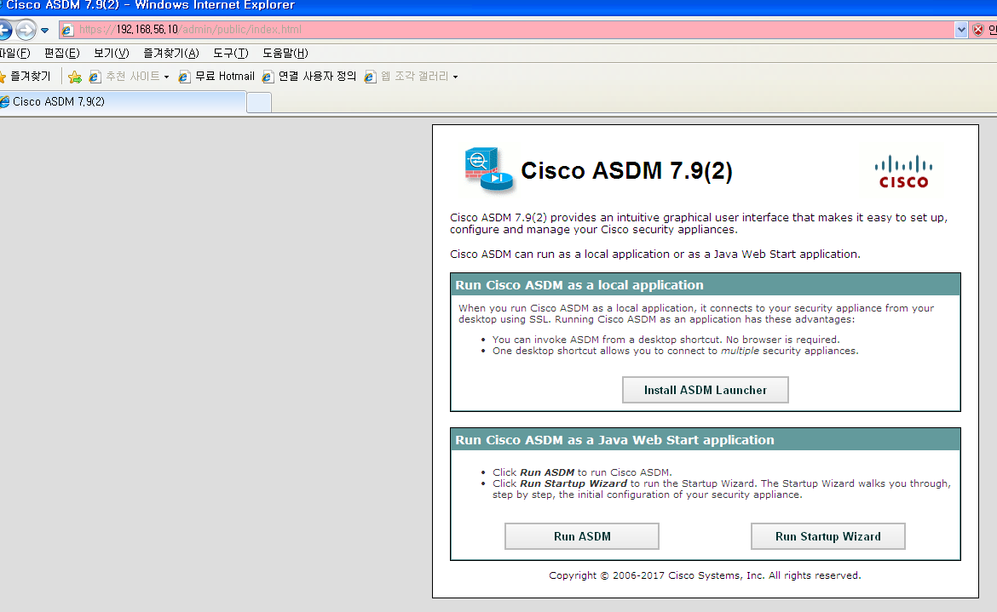Open the recent pages dropdown beside Forward

click(x=44, y=30)
